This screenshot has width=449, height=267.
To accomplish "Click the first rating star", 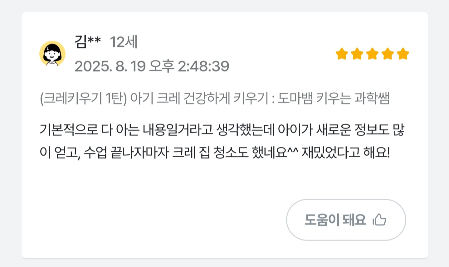I will coord(342,54).
